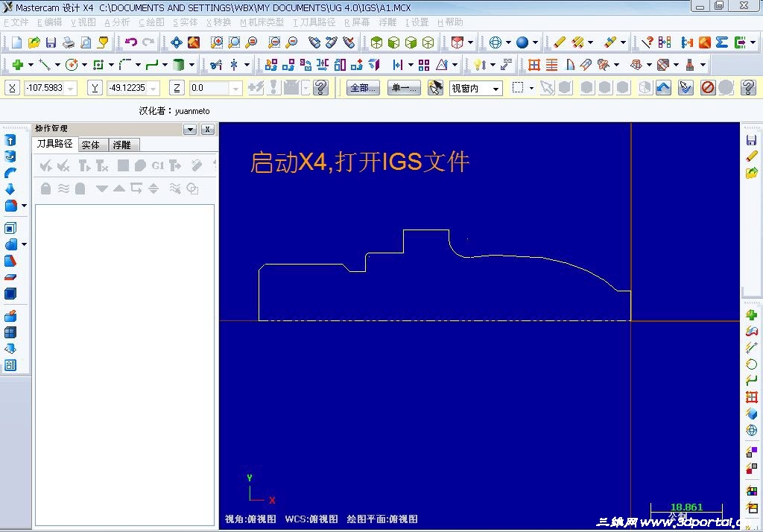Open file with the folder icon

coord(34,42)
